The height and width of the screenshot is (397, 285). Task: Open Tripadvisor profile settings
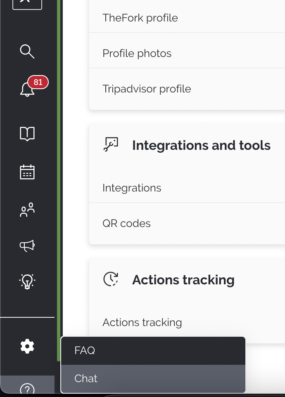click(x=147, y=89)
